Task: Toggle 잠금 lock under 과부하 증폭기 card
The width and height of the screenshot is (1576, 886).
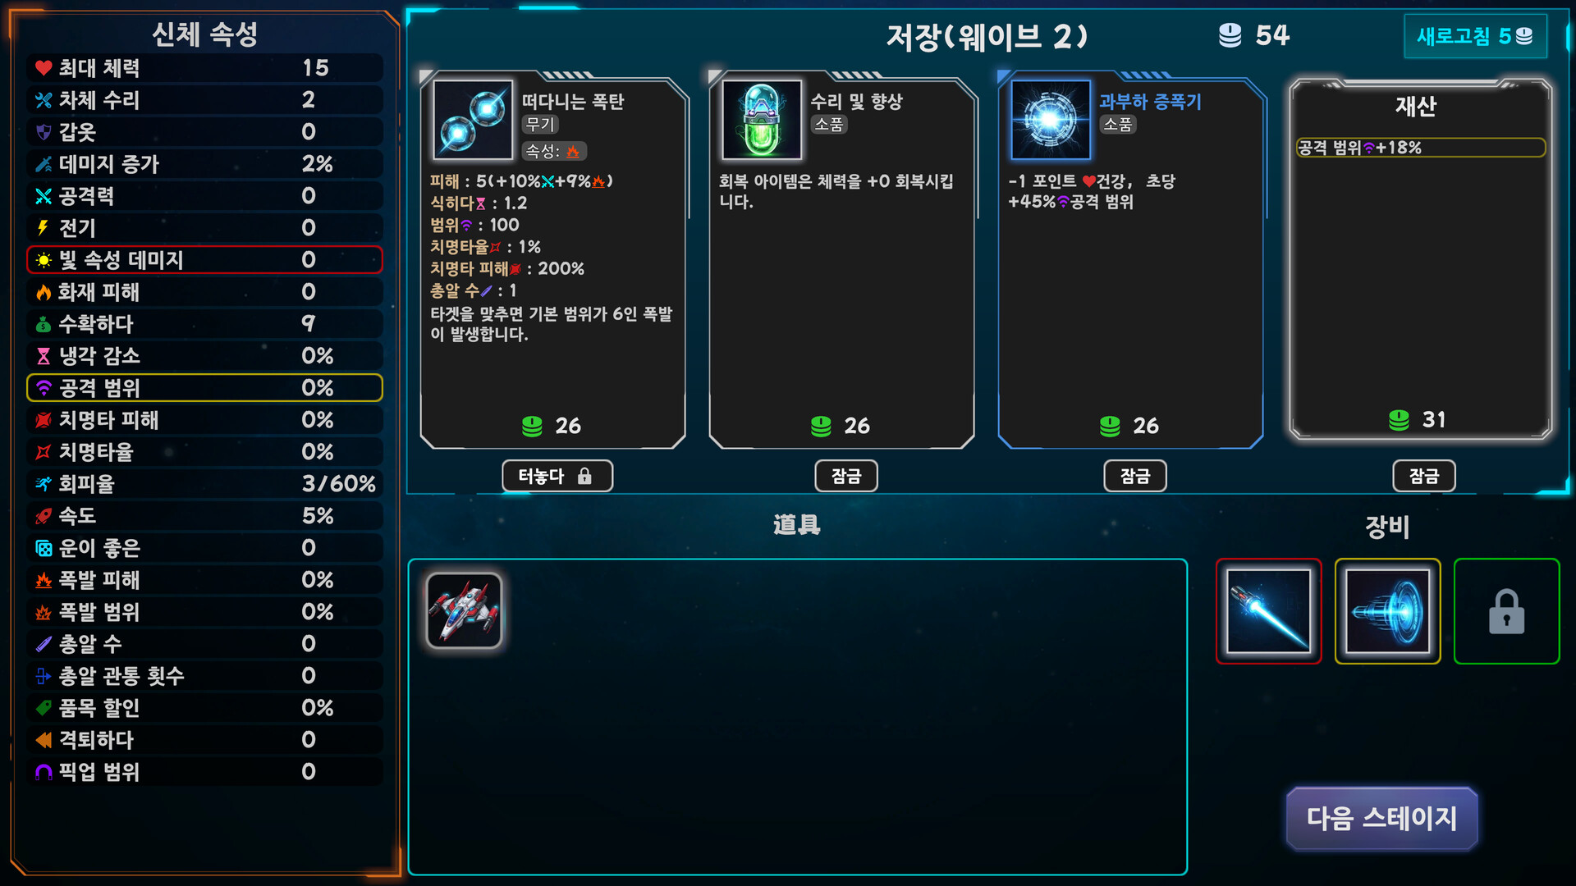Action: coord(1135,476)
